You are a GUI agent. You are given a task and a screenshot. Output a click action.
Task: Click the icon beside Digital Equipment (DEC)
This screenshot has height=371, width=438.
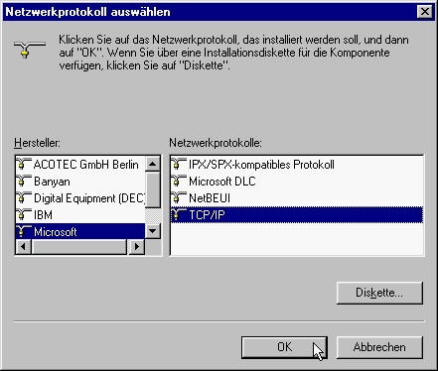point(24,197)
